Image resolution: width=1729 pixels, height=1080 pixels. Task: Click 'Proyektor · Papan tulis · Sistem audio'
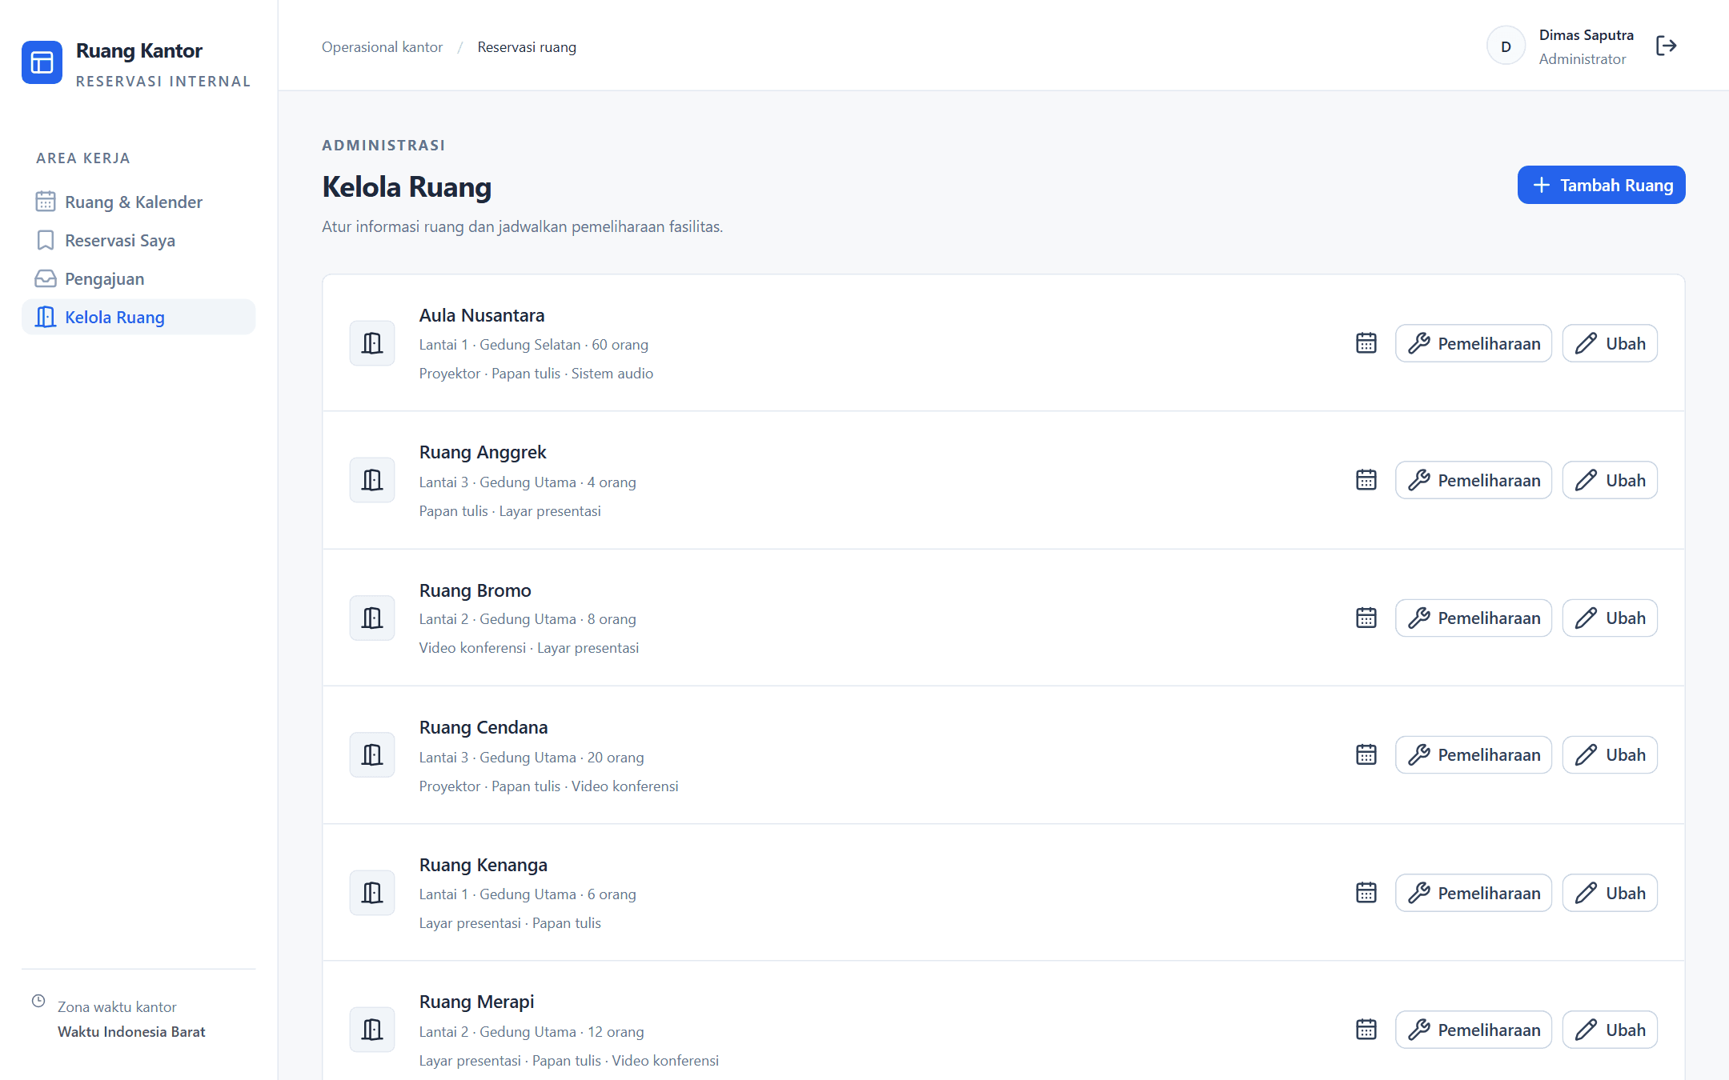pyautogui.click(x=536, y=374)
